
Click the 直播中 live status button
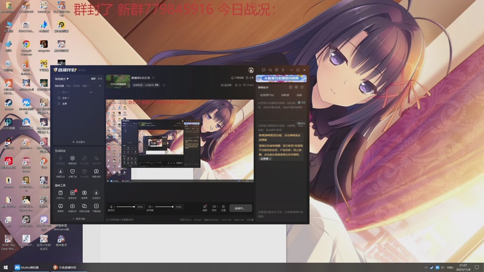pos(240,208)
